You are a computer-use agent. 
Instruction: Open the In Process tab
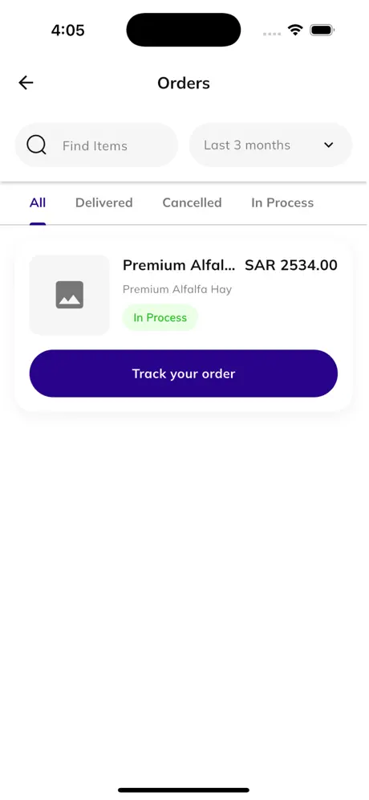coord(282,202)
